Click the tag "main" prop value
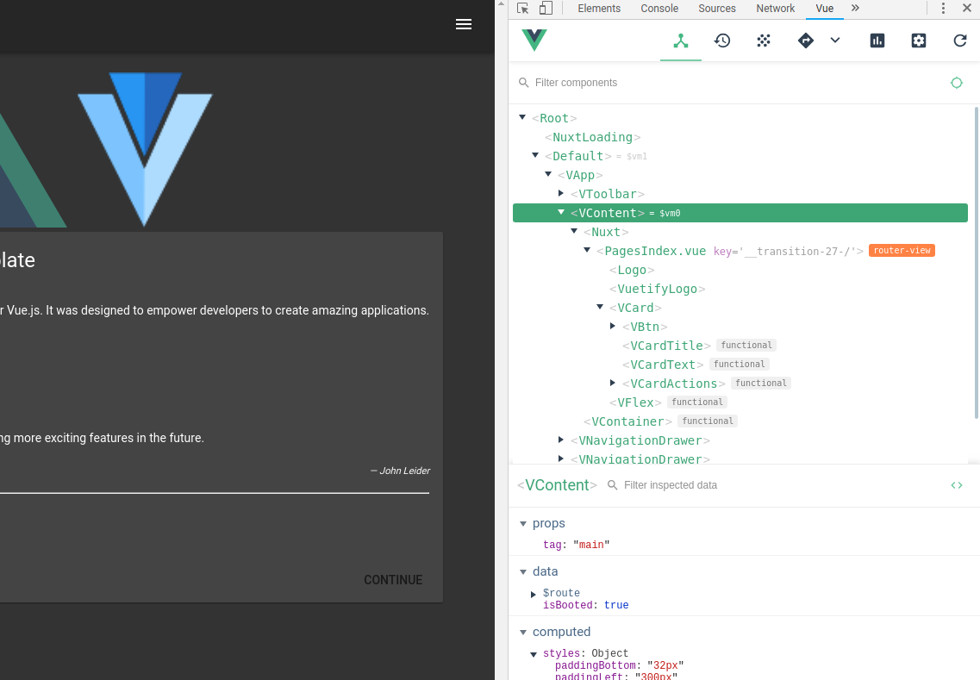The width and height of the screenshot is (980, 680). click(x=591, y=545)
